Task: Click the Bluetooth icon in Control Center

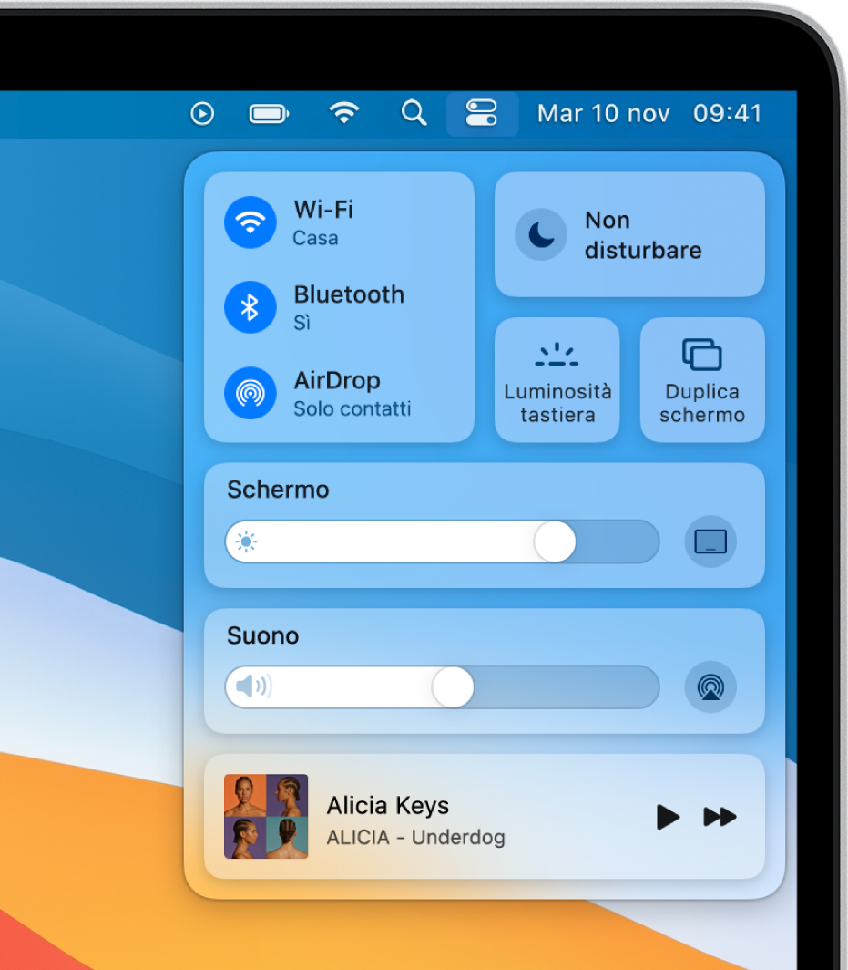Action: pyautogui.click(x=250, y=307)
